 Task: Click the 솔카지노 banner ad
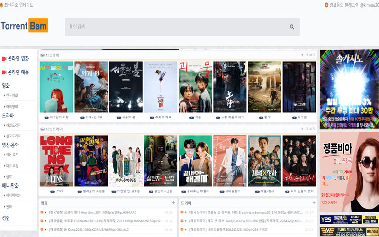click(349, 90)
